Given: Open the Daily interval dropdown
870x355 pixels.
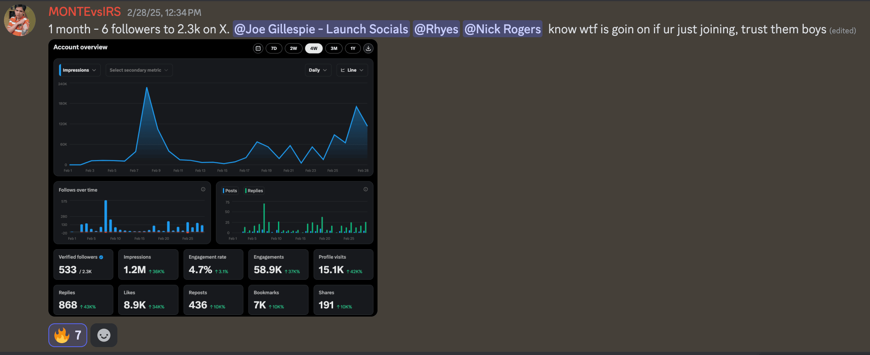Looking at the screenshot, I should pyautogui.click(x=318, y=70).
